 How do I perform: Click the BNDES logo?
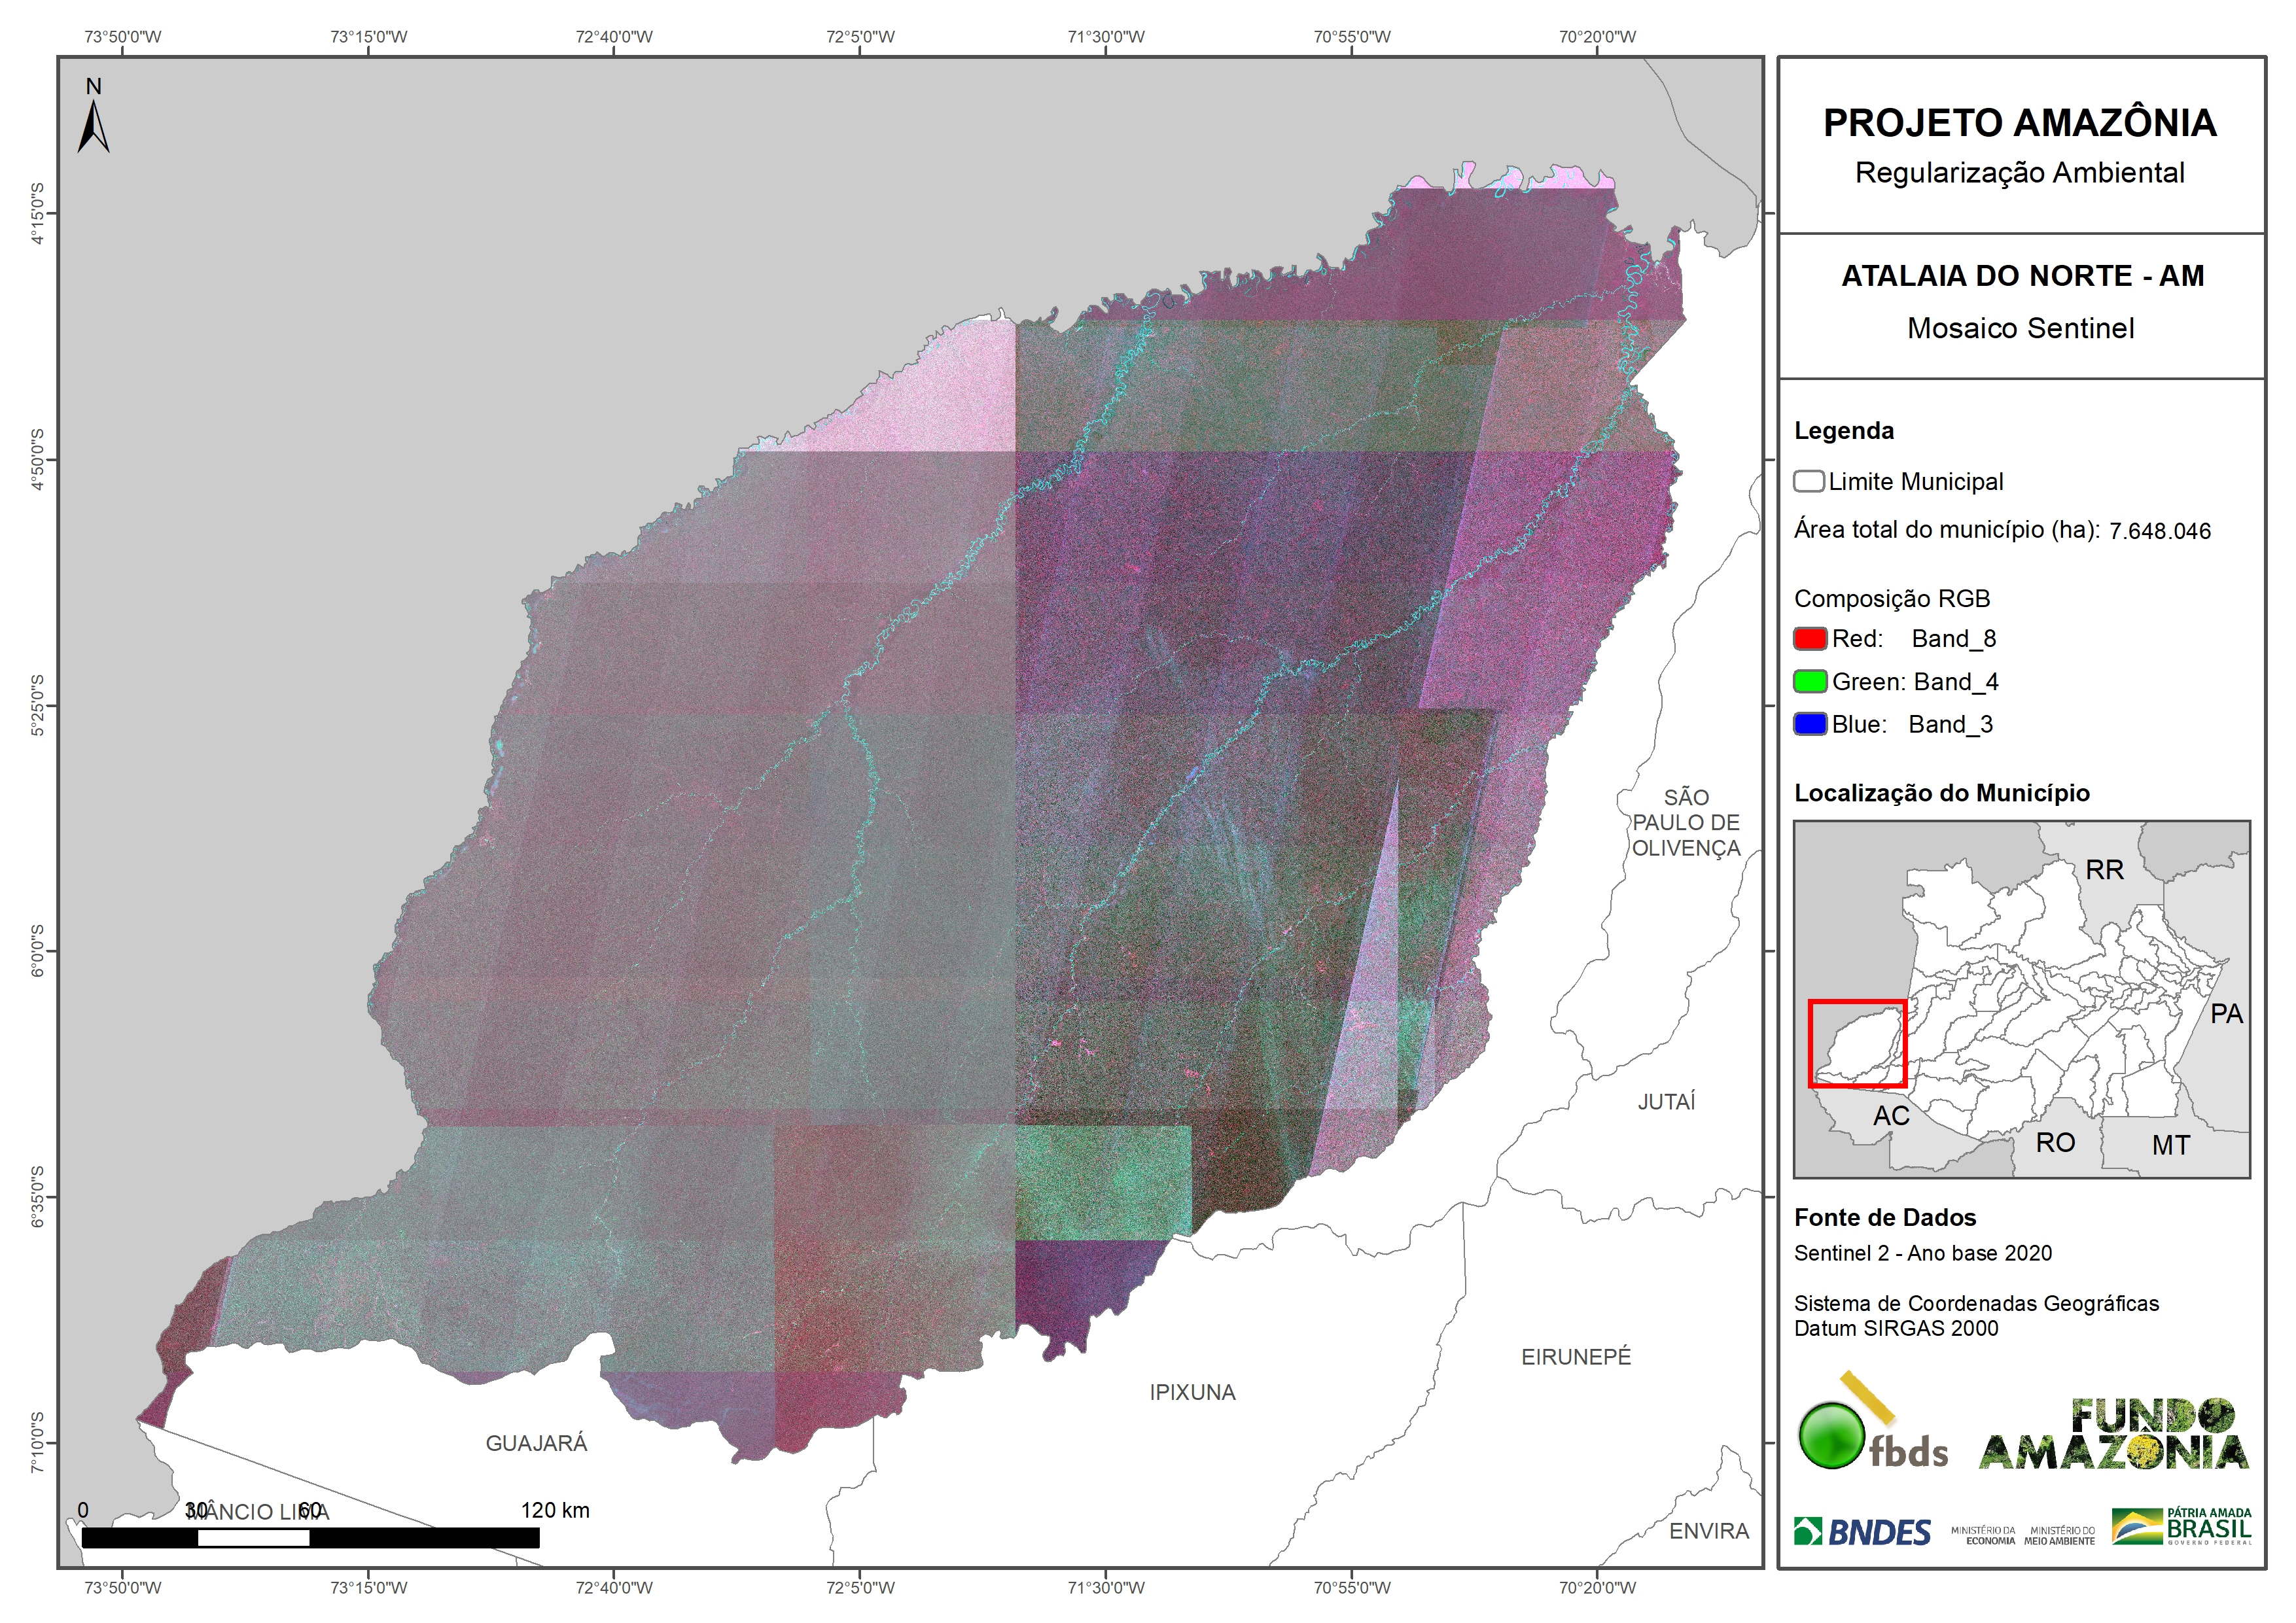point(1862,1532)
